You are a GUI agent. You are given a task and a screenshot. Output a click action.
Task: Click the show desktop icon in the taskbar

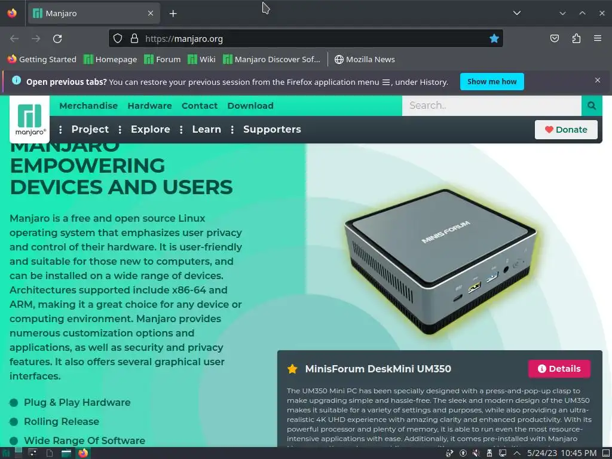coord(606,453)
